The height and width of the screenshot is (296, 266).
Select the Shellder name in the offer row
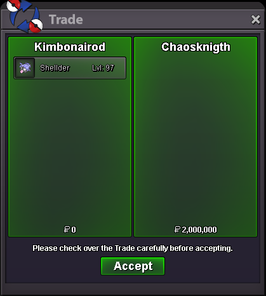pyautogui.click(x=55, y=68)
